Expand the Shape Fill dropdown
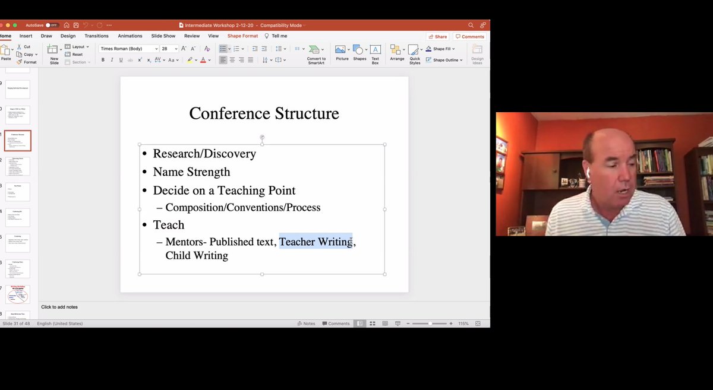The height and width of the screenshot is (390, 713). [x=454, y=49]
